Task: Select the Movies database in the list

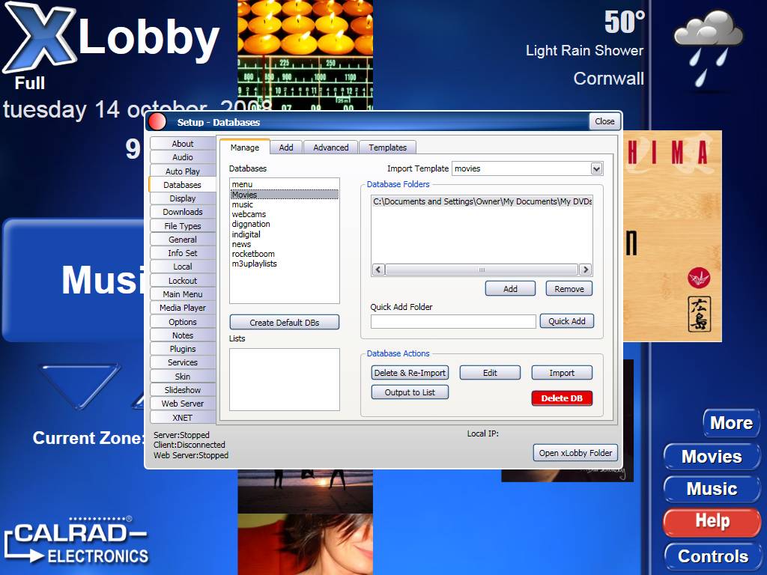Action: [x=284, y=195]
